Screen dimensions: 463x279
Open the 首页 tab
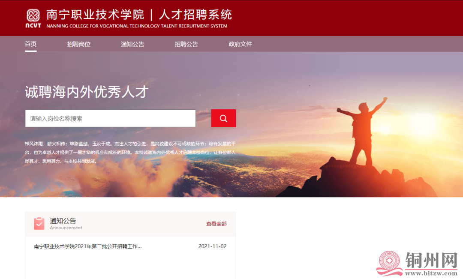coord(31,44)
